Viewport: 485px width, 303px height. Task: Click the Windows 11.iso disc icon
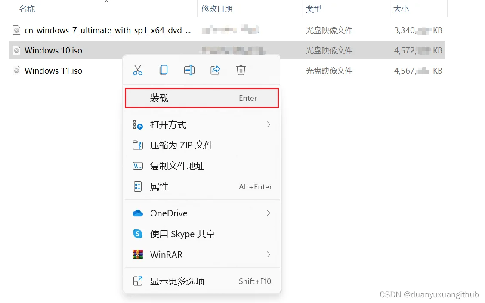point(17,71)
